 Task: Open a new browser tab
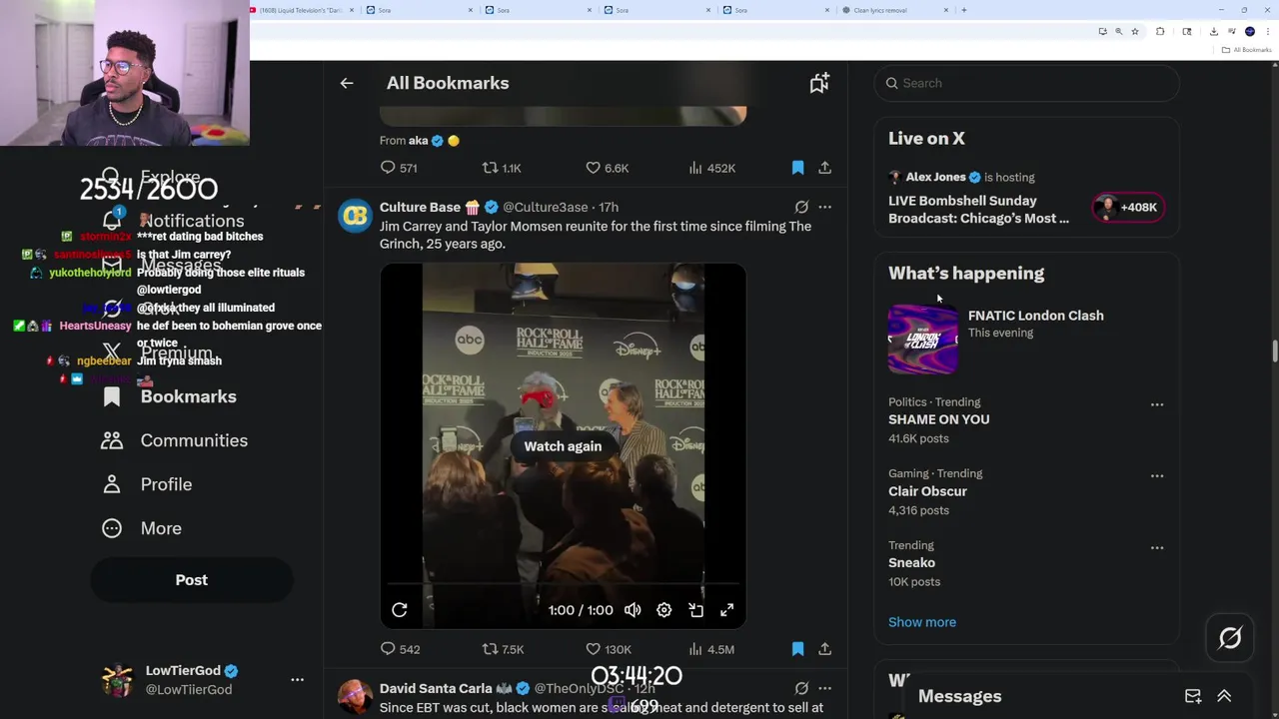pyautogui.click(x=963, y=10)
